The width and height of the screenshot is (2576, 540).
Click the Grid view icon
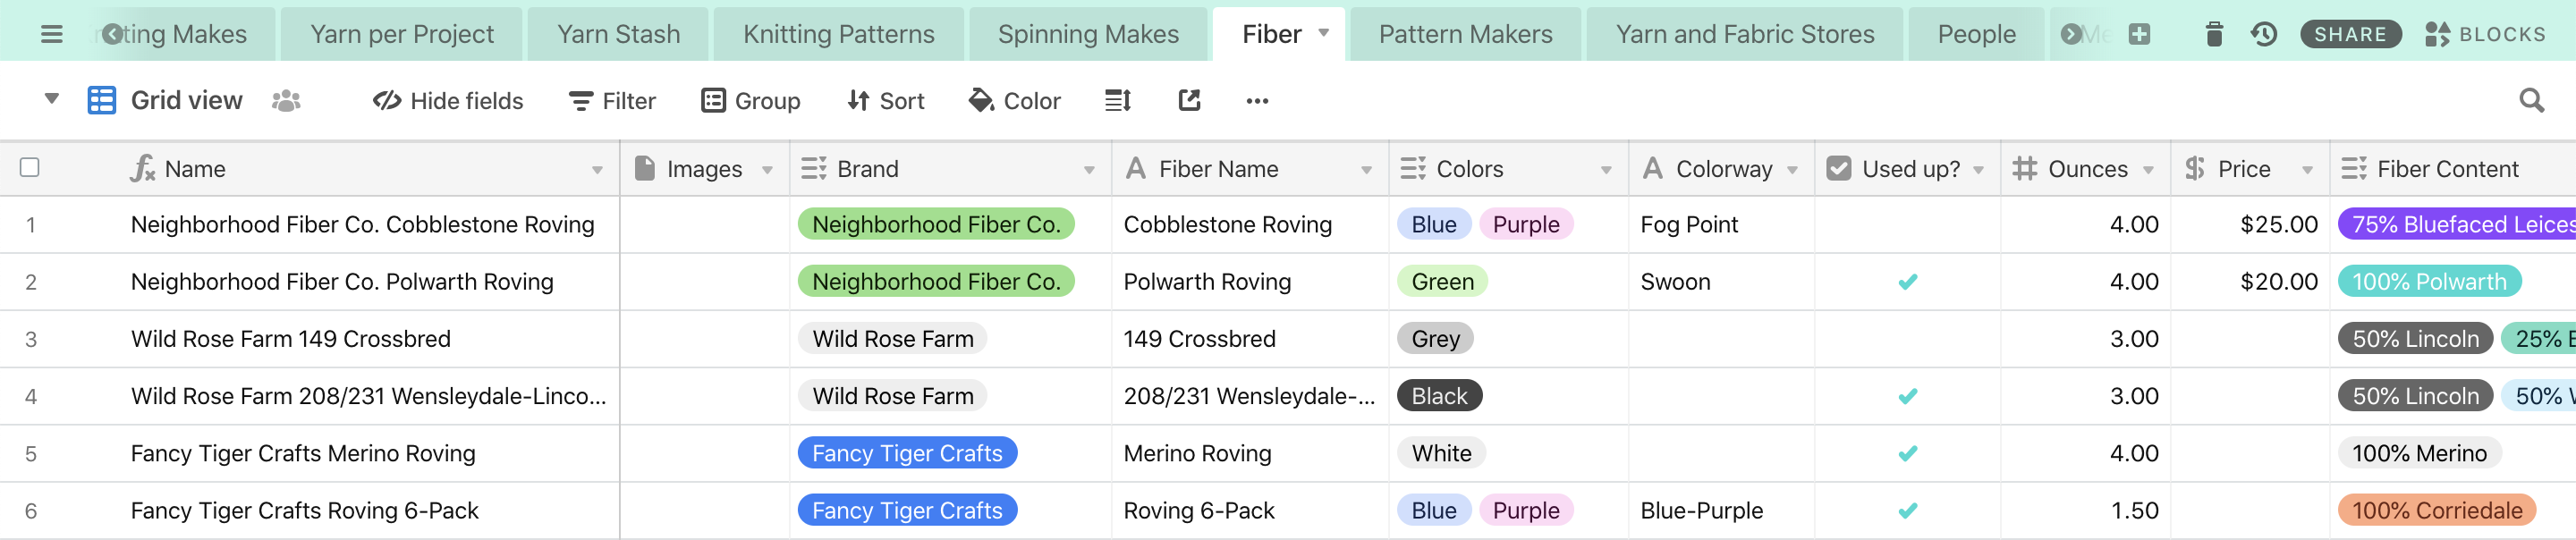(101, 100)
